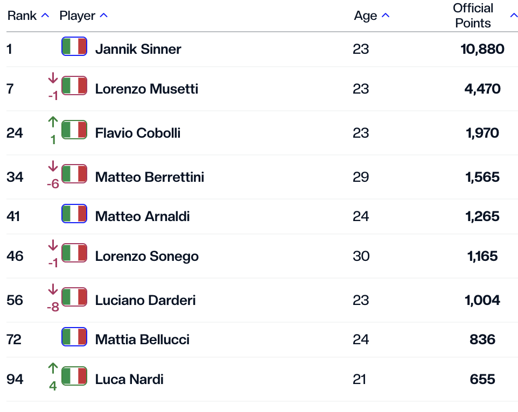The height and width of the screenshot is (412, 518).
Task: Open Jannik Sinner's player profile
Action: [x=138, y=49]
